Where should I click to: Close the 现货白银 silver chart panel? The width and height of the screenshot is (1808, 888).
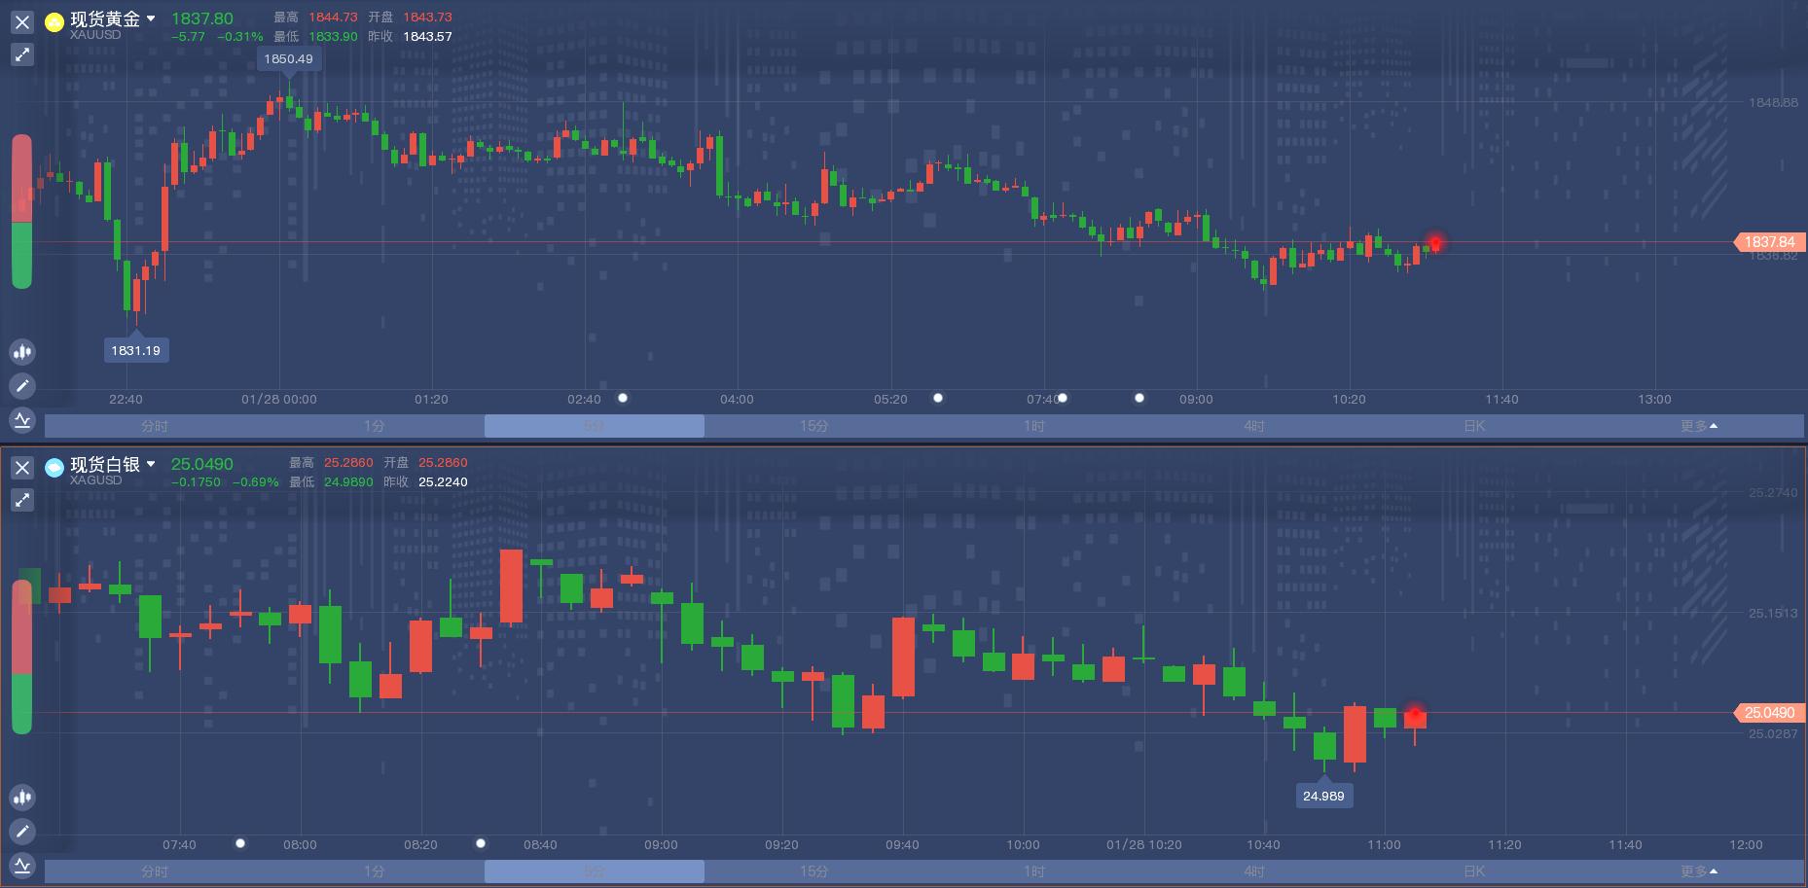[x=22, y=467]
